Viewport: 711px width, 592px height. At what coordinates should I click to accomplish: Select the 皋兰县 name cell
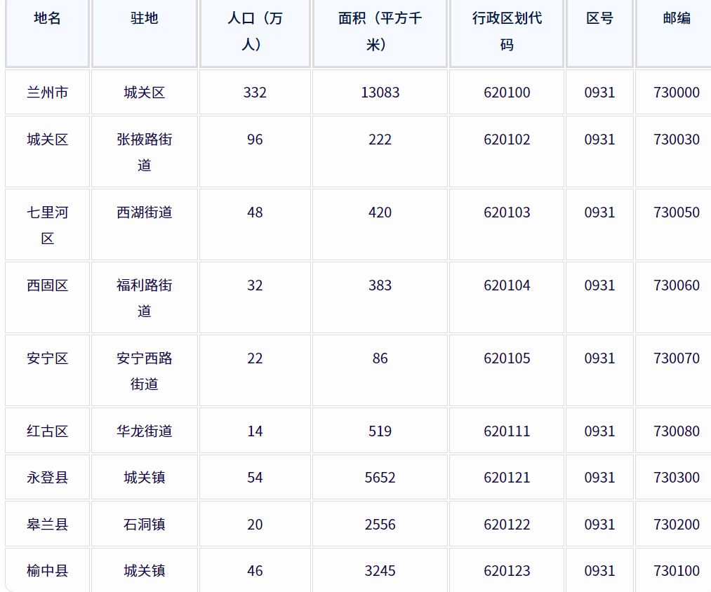47,524
